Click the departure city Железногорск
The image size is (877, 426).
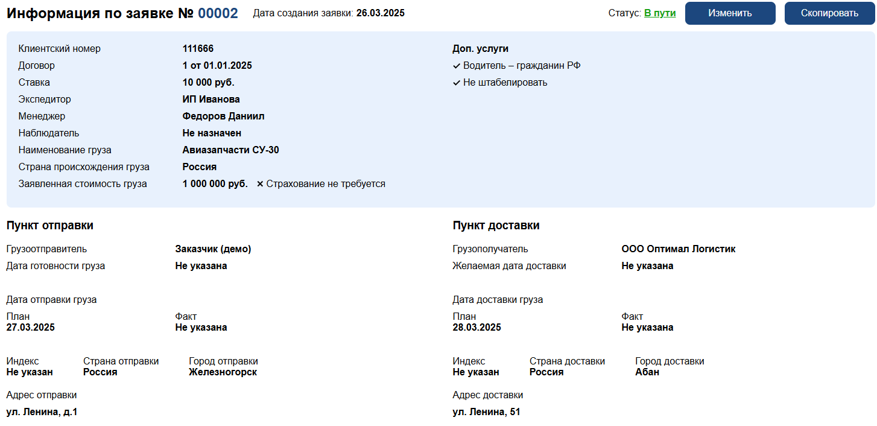click(x=223, y=372)
